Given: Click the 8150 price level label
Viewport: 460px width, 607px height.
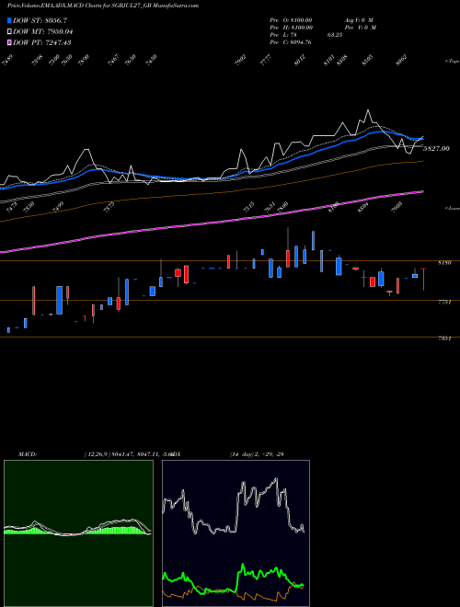Looking at the screenshot, I should (444, 263).
